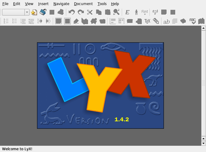Viewport: 206px width, 152px height.
Task: Select the numbered list icon
Action: 6,21
